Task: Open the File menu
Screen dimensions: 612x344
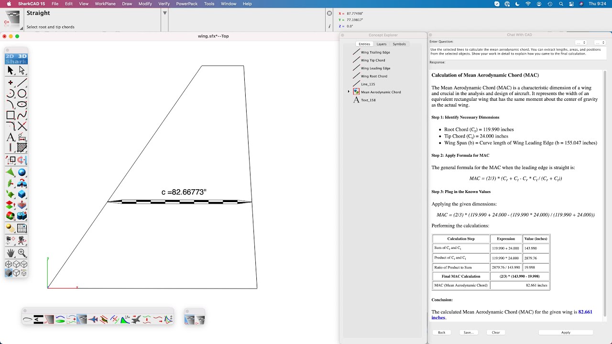Action: pyautogui.click(x=55, y=4)
